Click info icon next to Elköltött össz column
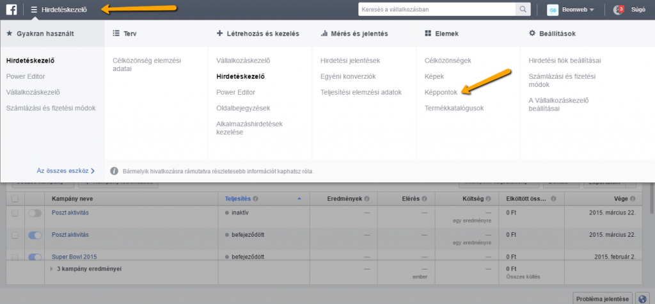Viewport: 655px width, 304px height. point(553,199)
